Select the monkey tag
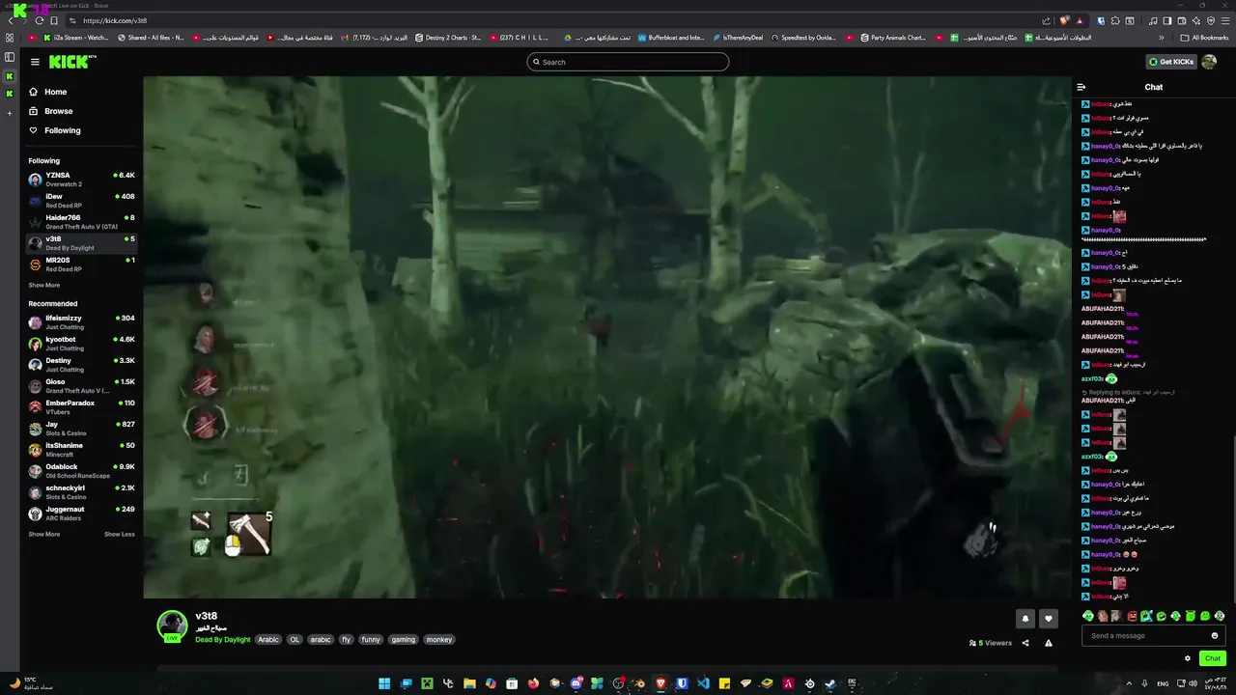This screenshot has height=695, width=1236. click(x=439, y=639)
